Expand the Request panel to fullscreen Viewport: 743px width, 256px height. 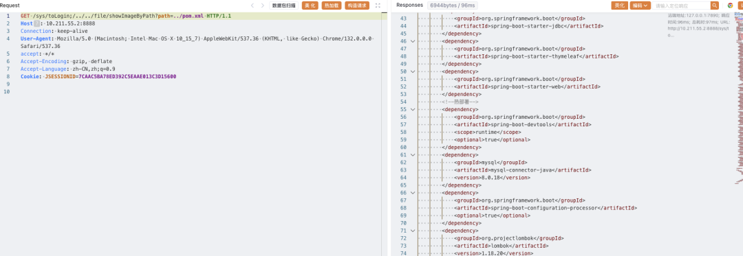click(x=378, y=5)
